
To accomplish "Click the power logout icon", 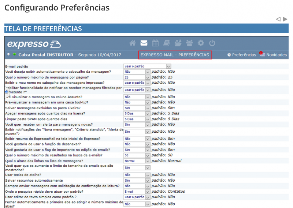I will point(212,43).
